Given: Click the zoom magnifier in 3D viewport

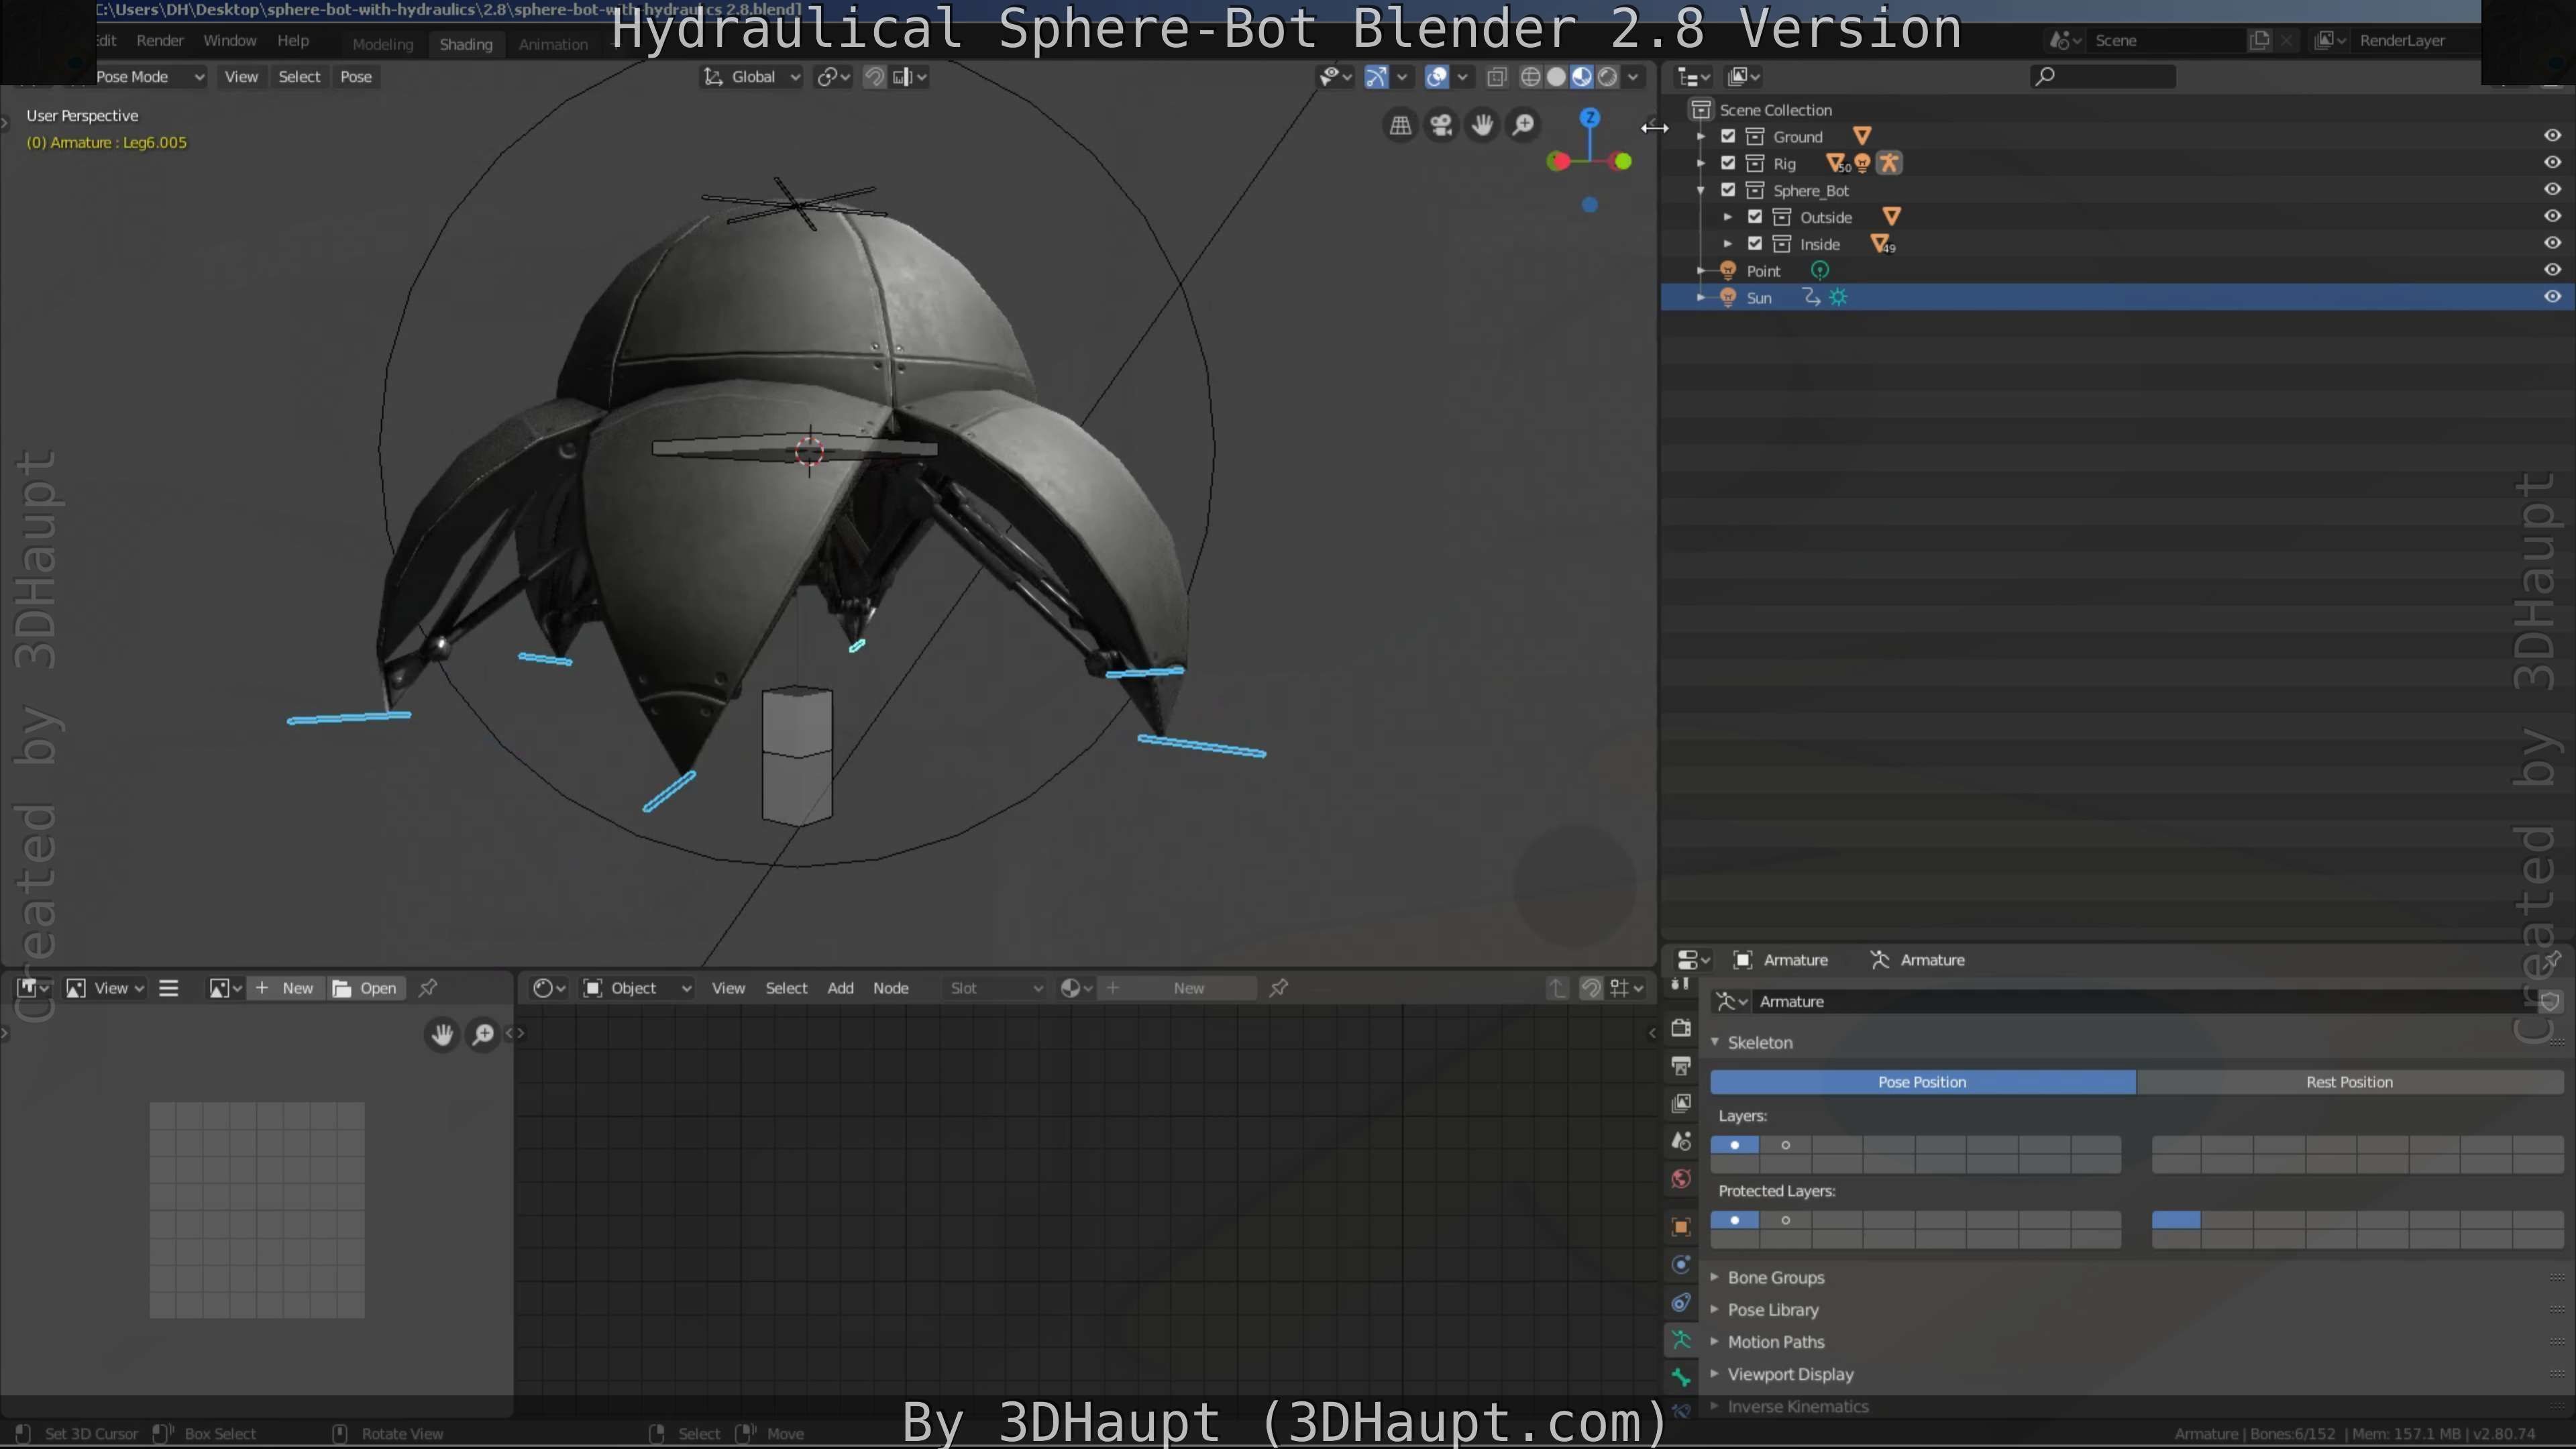Looking at the screenshot, I should (x=1523, y=125).
